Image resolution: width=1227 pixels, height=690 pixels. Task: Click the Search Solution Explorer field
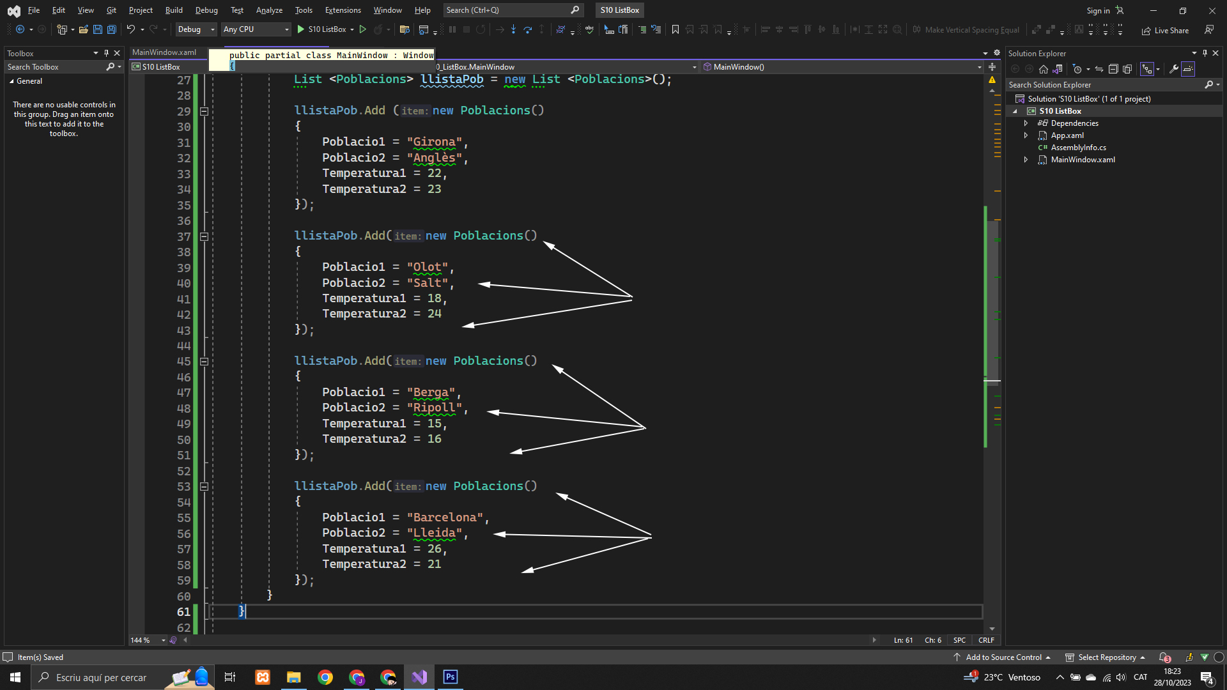point(1106,85)
